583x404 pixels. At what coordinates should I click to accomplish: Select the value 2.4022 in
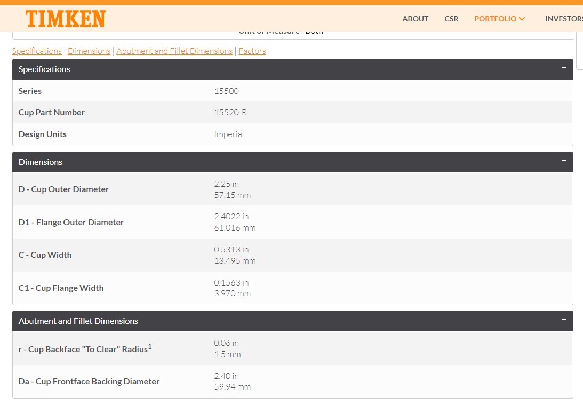pos(231,217)
